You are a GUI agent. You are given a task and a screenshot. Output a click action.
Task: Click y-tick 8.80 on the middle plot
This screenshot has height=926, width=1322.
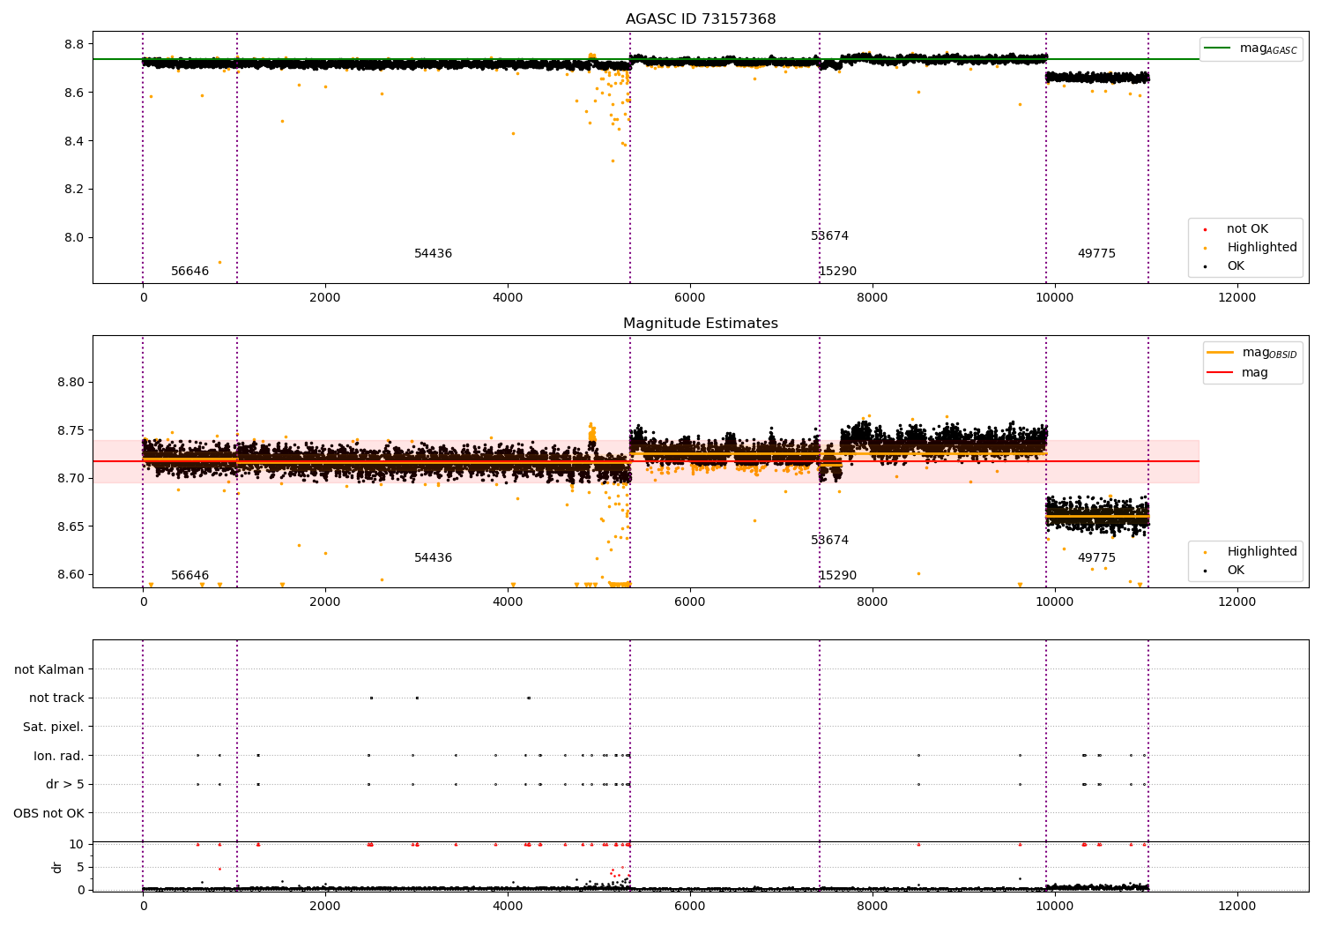pyautogui.click(x=71, y=383)
